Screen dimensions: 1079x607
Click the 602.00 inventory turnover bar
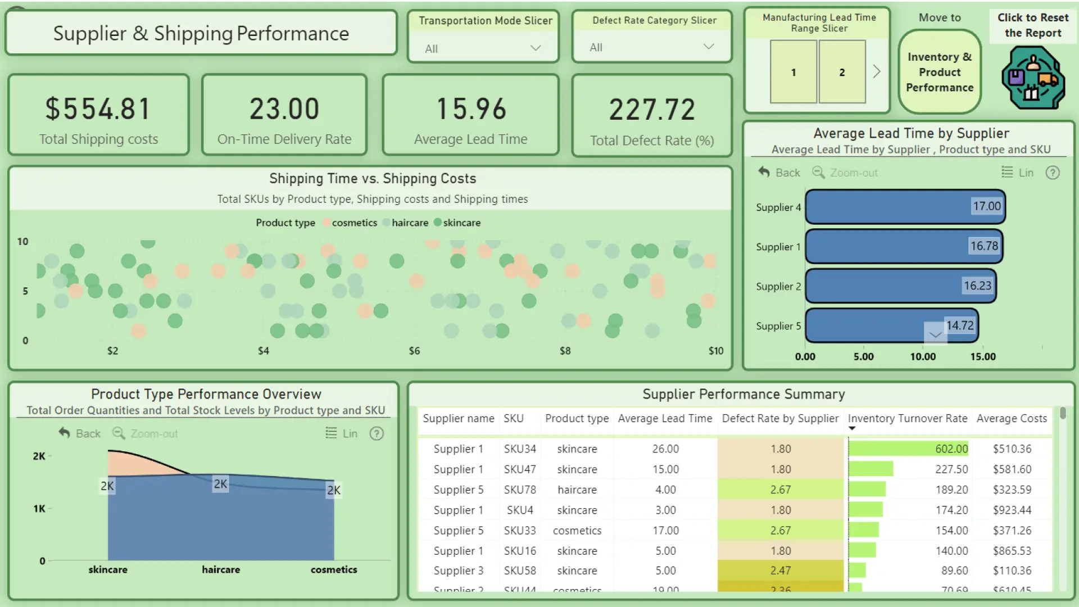[909, 449]
